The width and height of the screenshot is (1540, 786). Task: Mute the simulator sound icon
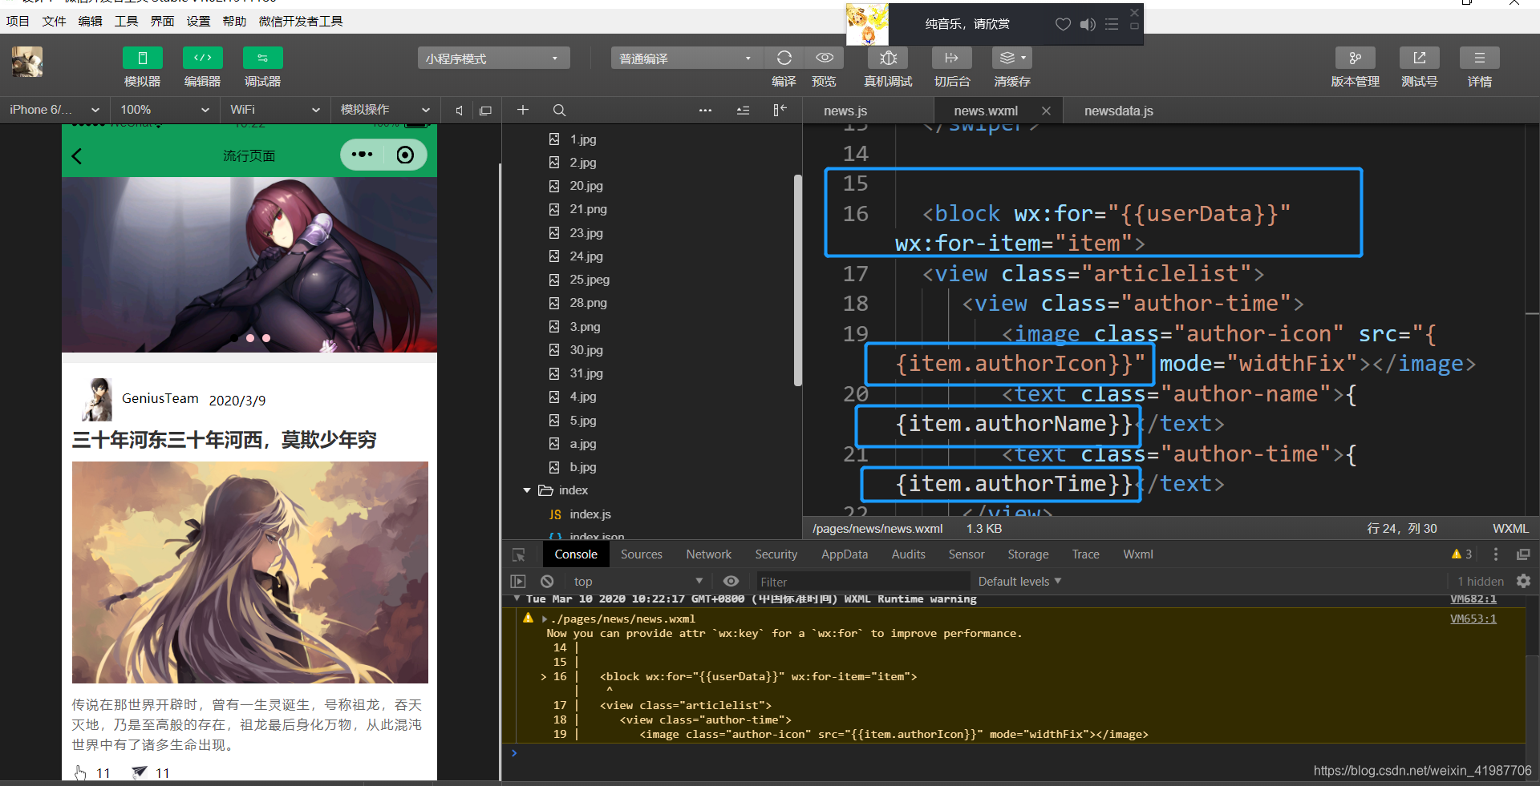point(459,111)
